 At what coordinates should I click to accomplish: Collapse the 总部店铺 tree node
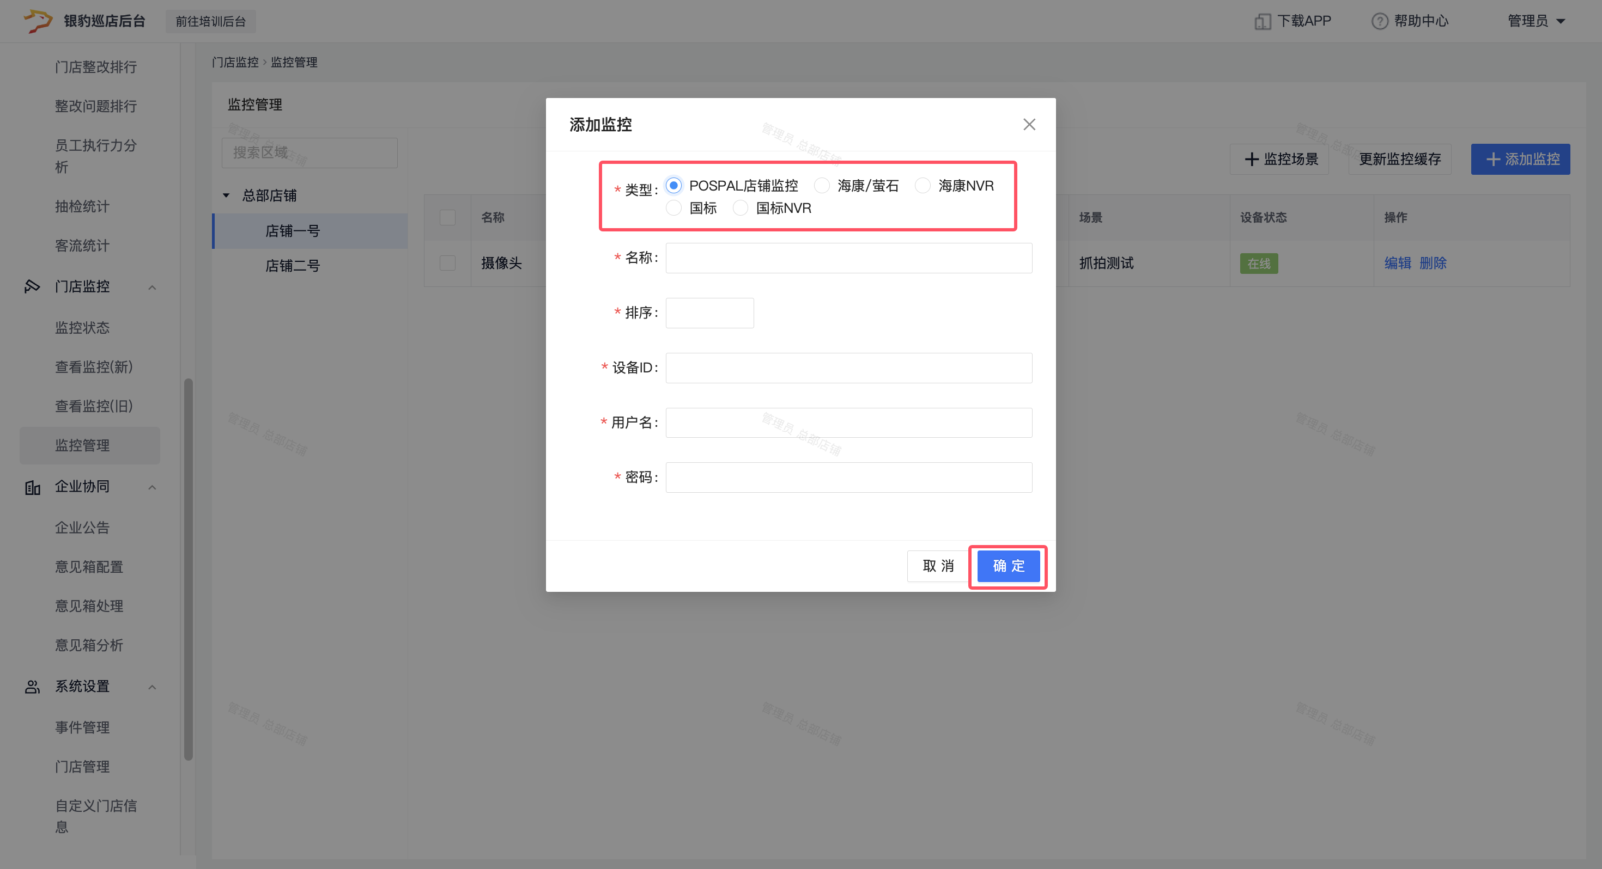click(x=226, y=195)
